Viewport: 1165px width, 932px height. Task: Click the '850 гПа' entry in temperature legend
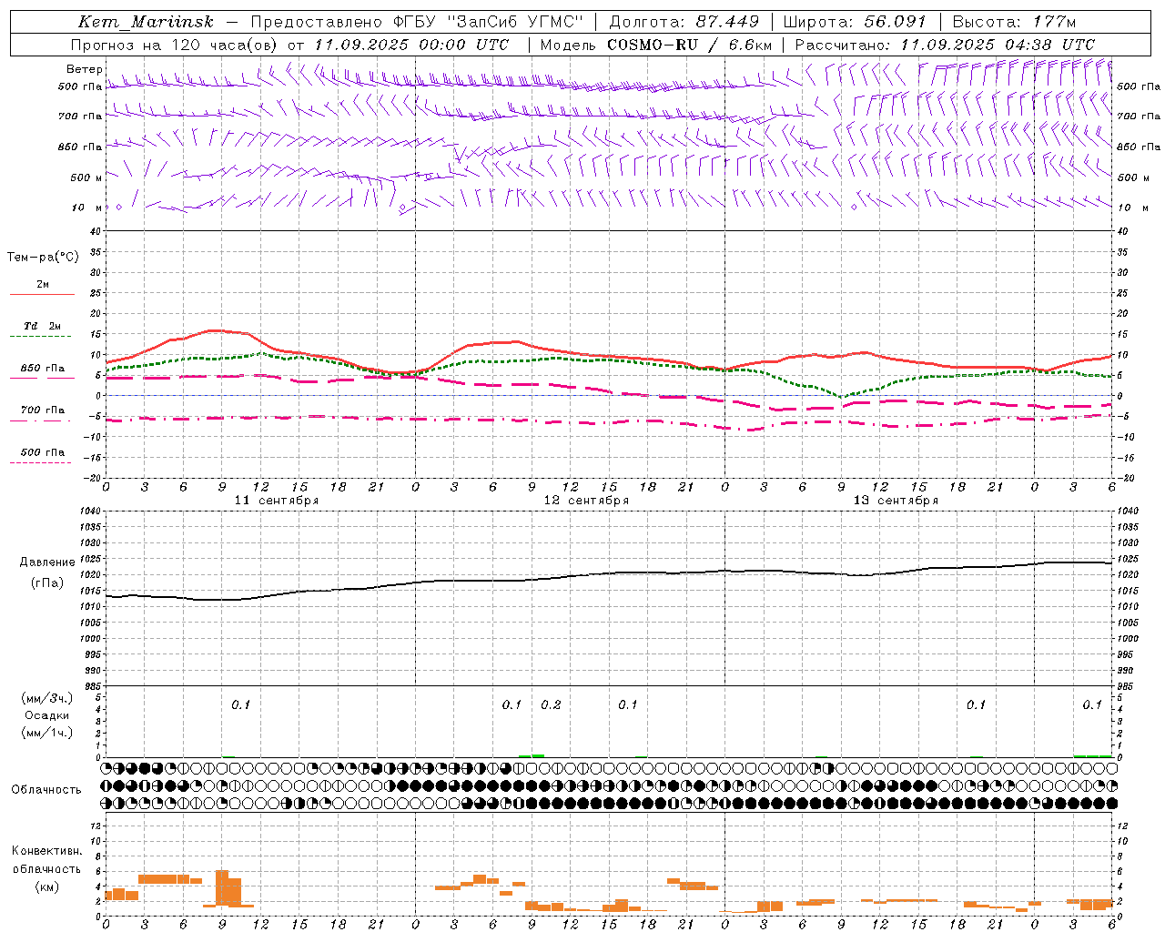point(42,369)
